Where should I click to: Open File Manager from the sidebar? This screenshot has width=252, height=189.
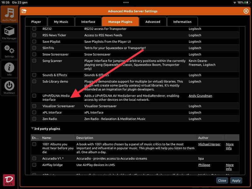9,33
